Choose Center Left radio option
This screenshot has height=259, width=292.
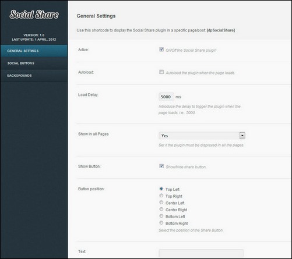(x=161, y=203)
